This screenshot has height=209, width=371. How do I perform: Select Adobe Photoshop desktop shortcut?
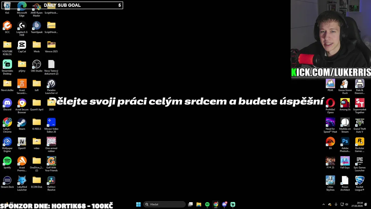click(345, 145)
